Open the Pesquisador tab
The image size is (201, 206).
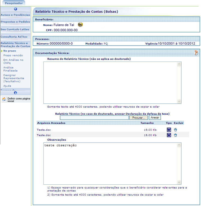pos(14,3)
